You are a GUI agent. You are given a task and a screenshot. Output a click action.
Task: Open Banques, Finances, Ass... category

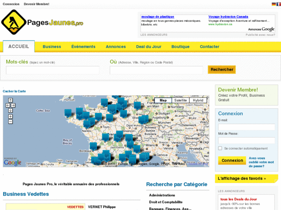coord(170,208)
